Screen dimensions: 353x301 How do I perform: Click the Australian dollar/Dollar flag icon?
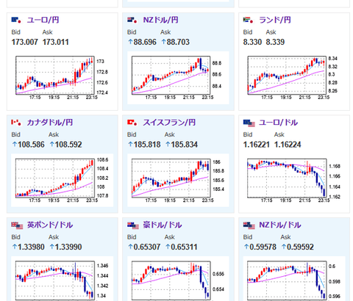[133, 225]
